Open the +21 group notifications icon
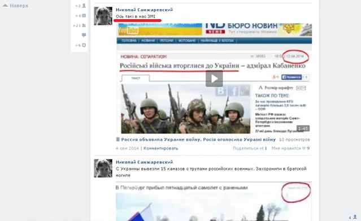361x221 pixels. click(x=84, y=25)
